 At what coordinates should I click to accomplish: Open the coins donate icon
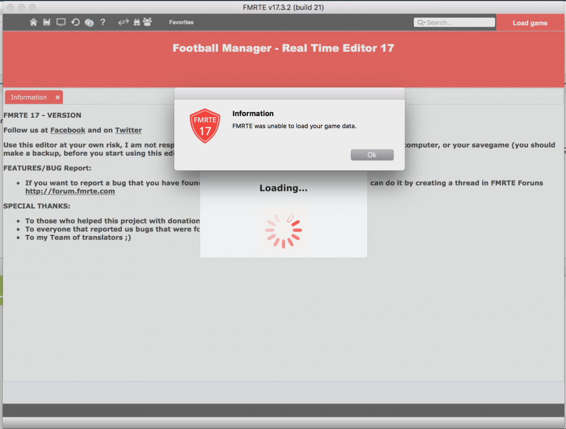[x=89, y=23]
